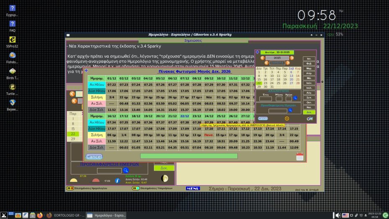389x219 pixels.
Task: Click the 22/12 date header in table
Action: point(184,116)
